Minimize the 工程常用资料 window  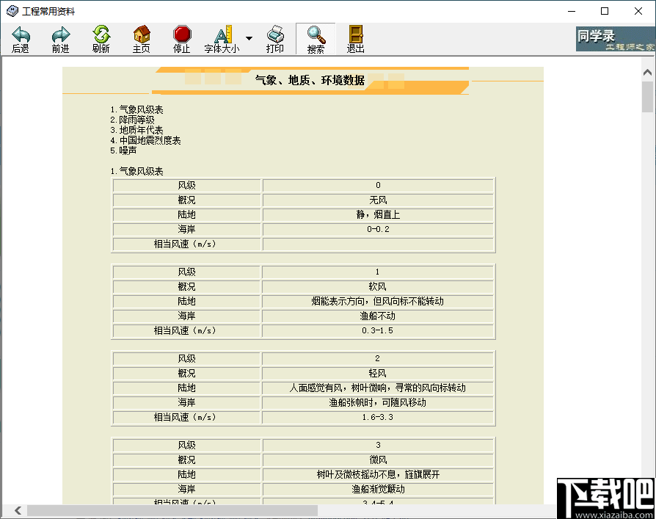tap(572, 11)
